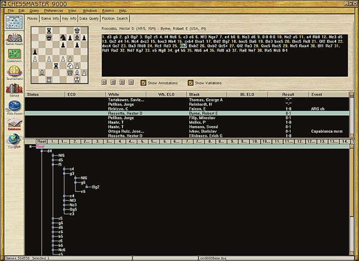Open the Preferences menu
This screenshot has height=261, width=359.
(x=53, y=10)
